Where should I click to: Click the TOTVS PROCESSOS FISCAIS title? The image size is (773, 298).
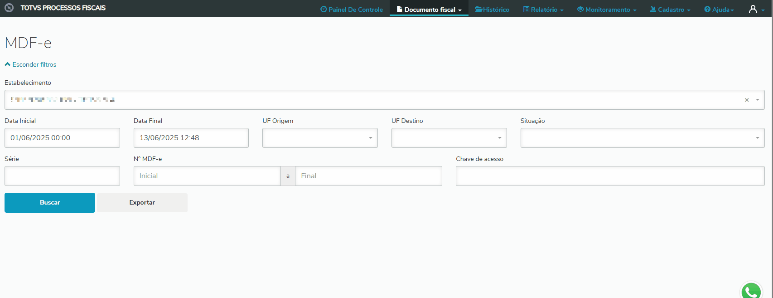63,8
